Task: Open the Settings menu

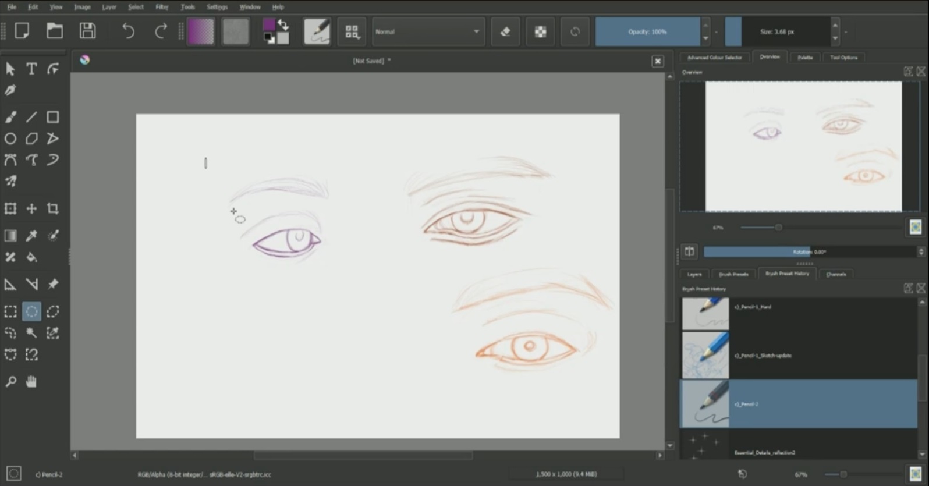Action: pyautogui.click(x=217, y=7)
